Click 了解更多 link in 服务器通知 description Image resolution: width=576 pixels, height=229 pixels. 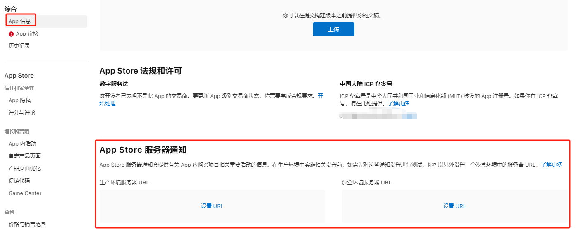(552, 165)
